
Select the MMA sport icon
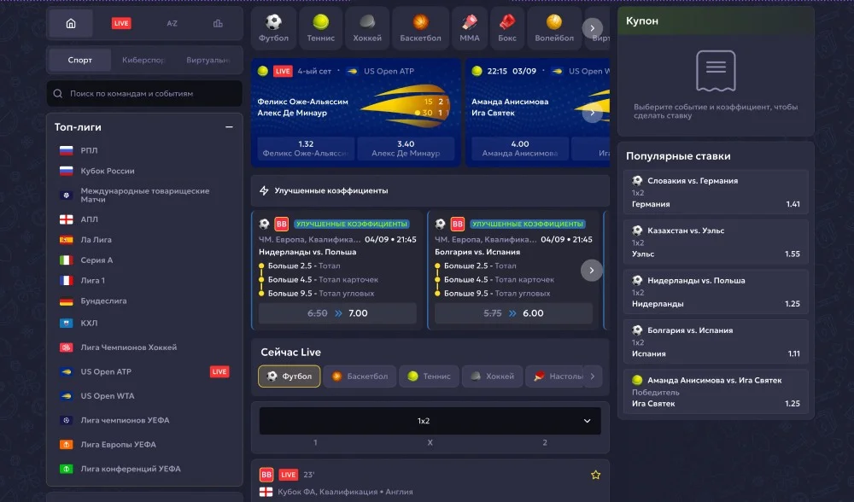pos(469,28)
